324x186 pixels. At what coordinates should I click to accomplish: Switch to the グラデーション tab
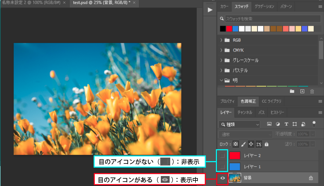coord(264,7)
